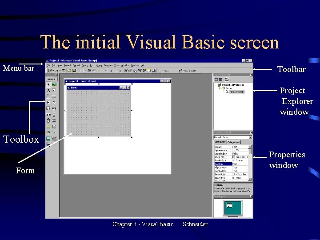The width and height of the screenshot is (320, 240).
Task: Select the OptionButton control in the toolbox
Action: [x=54, y=103]
